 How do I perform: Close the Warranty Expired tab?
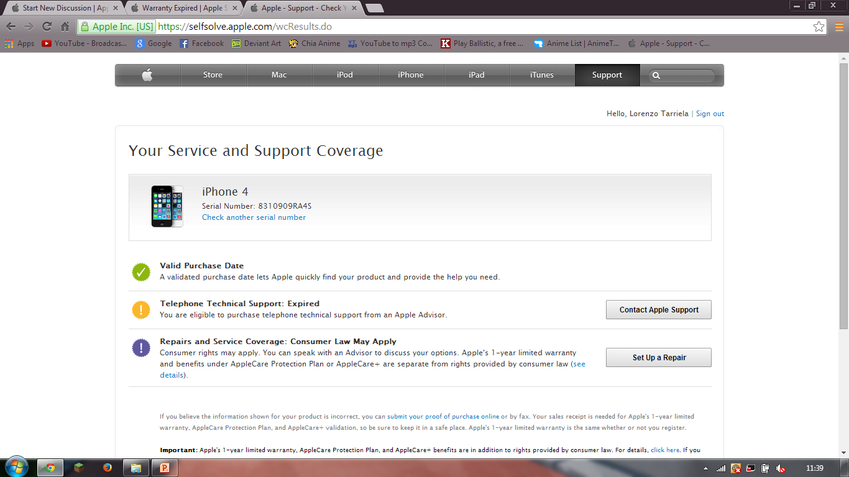[x=234, y=8]
